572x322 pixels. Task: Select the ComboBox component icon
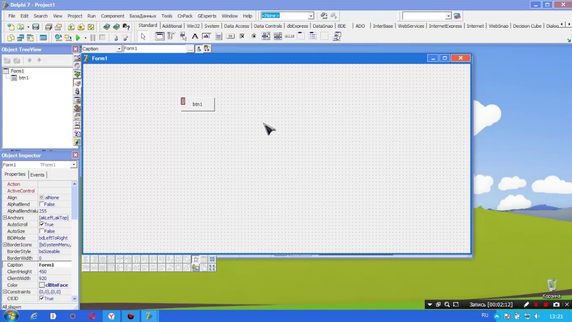tap(278, 37)
